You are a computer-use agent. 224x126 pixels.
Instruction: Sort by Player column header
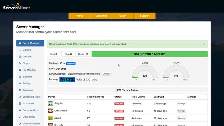point(51,97)
